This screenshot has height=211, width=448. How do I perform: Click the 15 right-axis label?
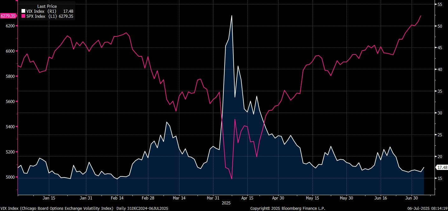tap(440, 178)
